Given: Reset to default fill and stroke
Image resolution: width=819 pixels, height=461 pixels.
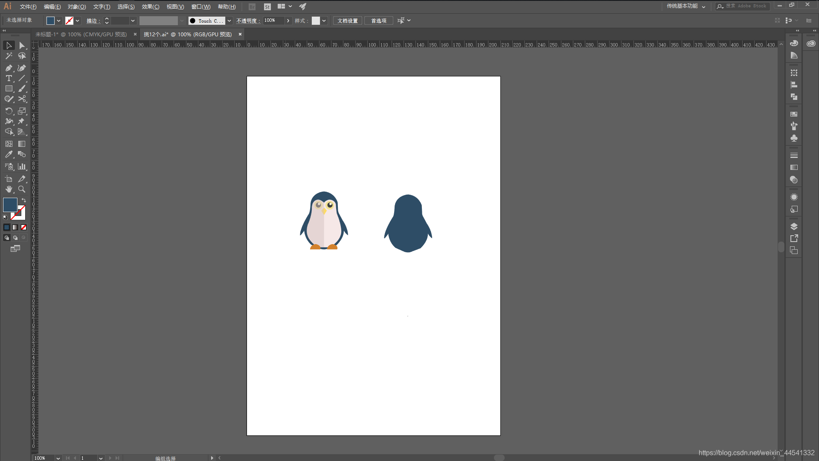Looking at the screenshot, I should click(x=5, y=217).
